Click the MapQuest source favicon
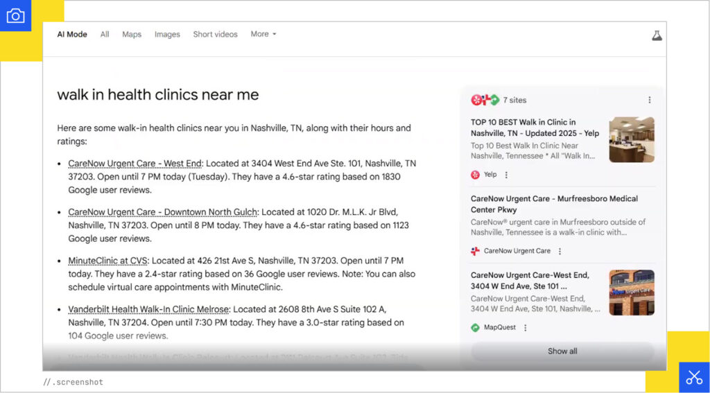 click(475, 327)
